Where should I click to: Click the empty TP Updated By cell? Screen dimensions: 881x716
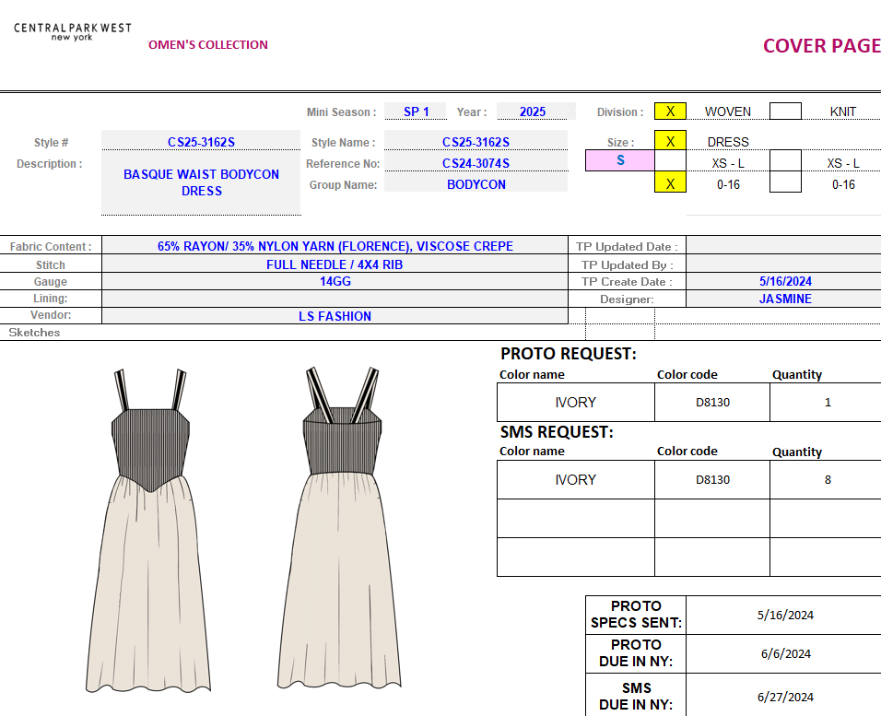pos(784,264)
